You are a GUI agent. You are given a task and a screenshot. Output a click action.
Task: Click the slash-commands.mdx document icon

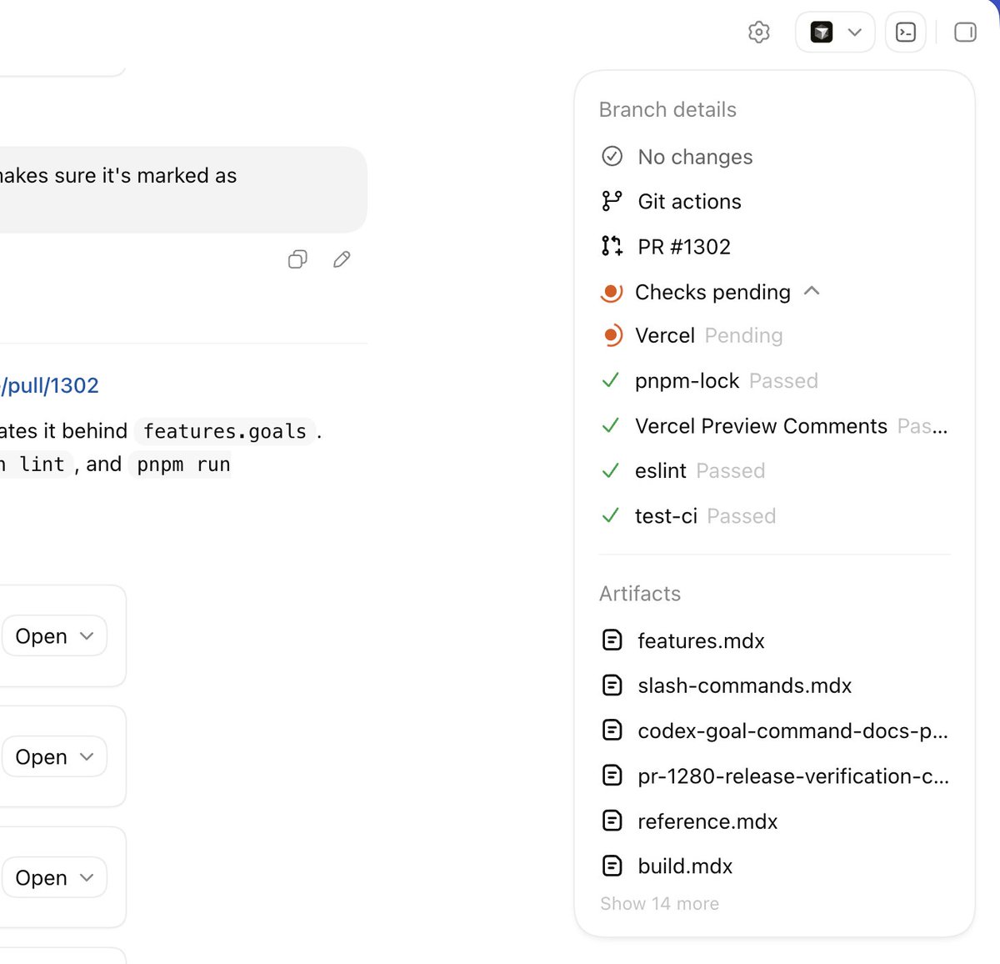click(612, 685)
